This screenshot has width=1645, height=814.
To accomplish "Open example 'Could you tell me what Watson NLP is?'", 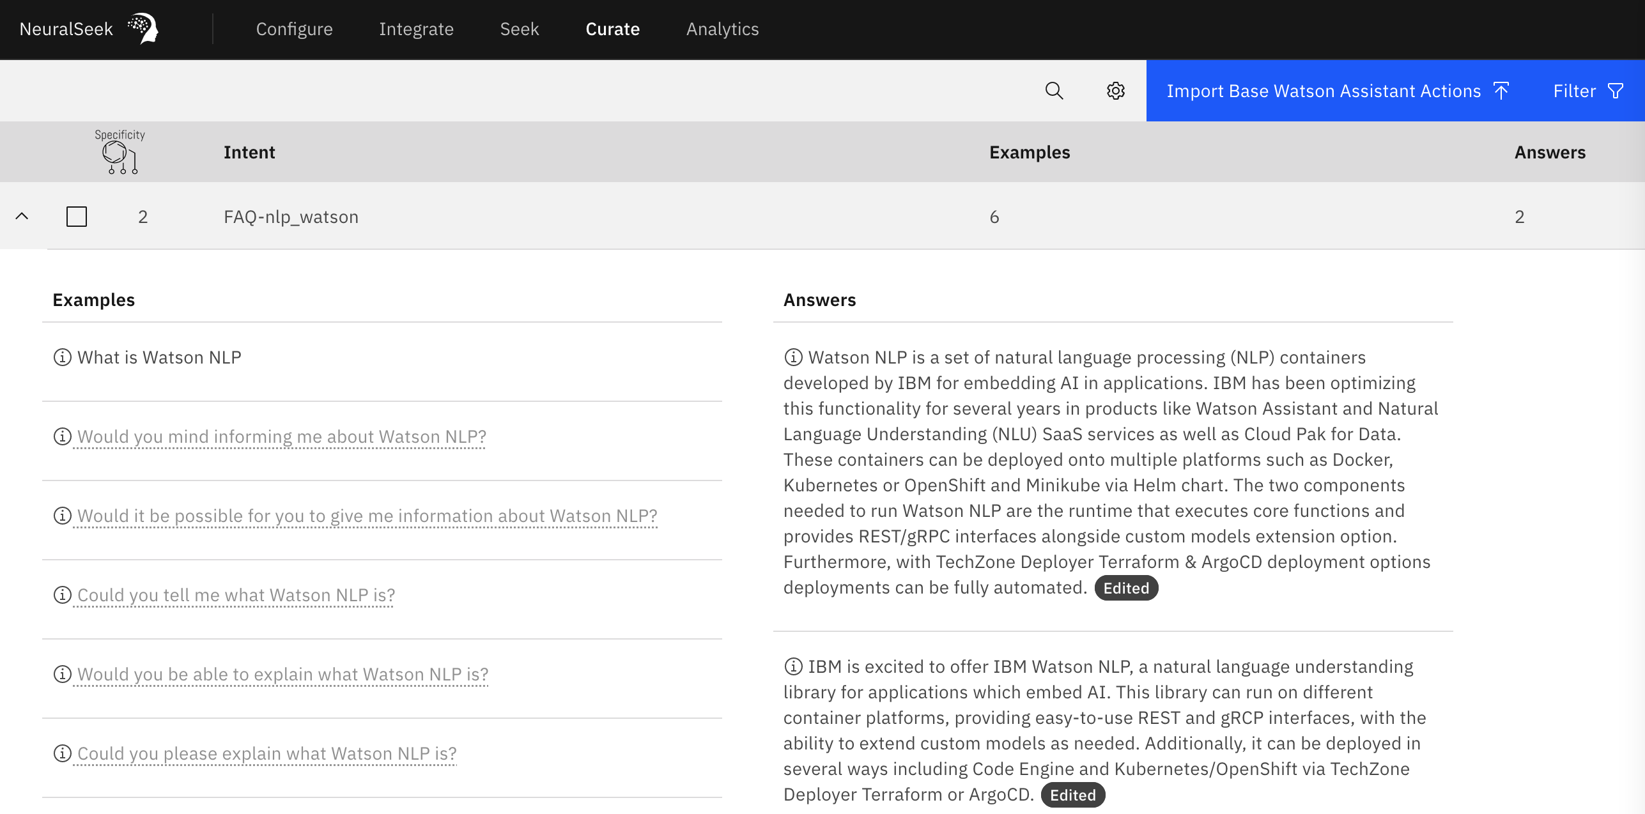I will click(236, 595).
